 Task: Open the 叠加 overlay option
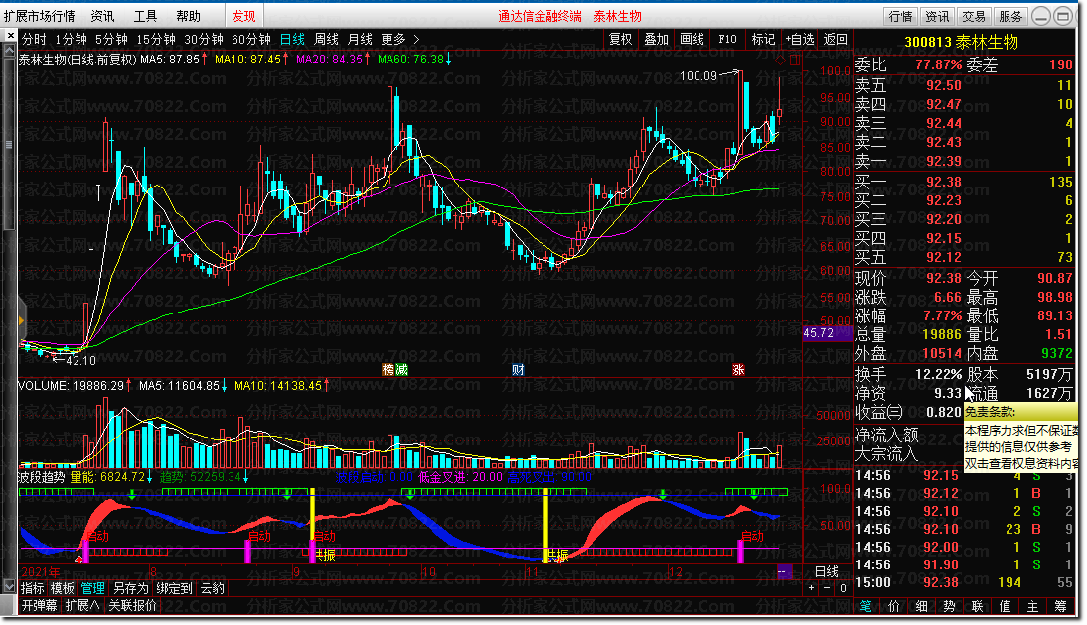(656, 40)
